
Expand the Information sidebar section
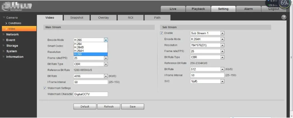(15, 57)
